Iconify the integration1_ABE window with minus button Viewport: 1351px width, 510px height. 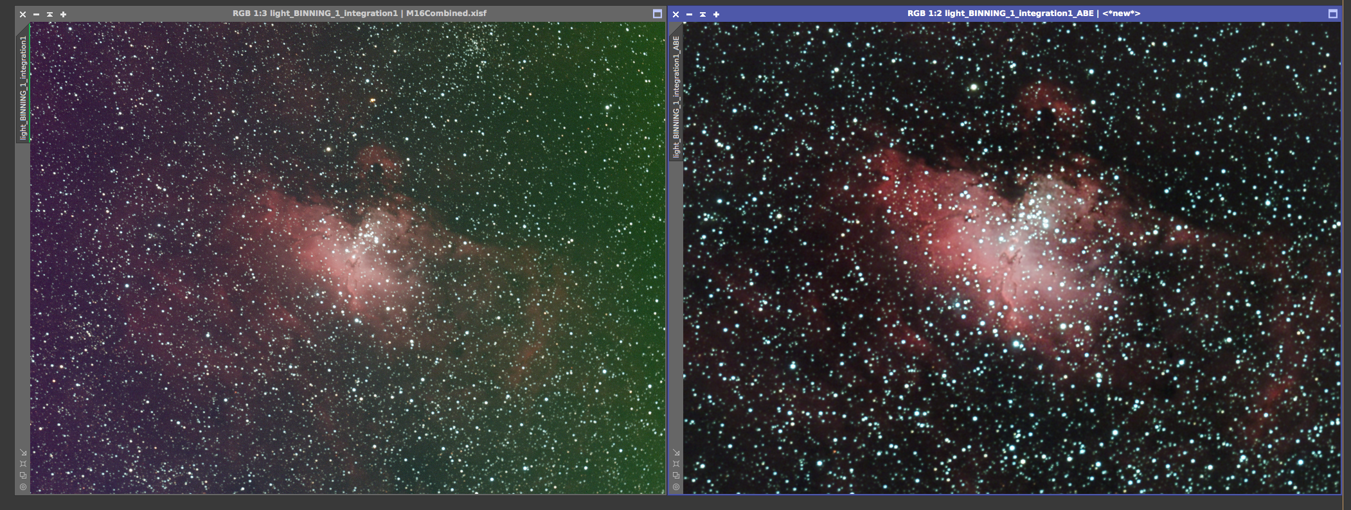click(x=689, y=14)
